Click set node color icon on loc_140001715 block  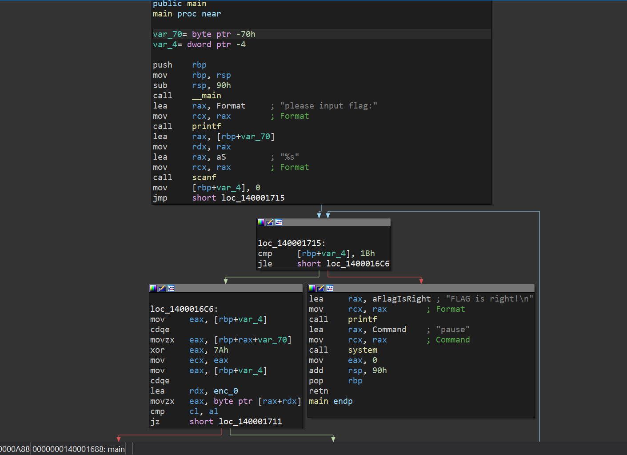point(261,222)
